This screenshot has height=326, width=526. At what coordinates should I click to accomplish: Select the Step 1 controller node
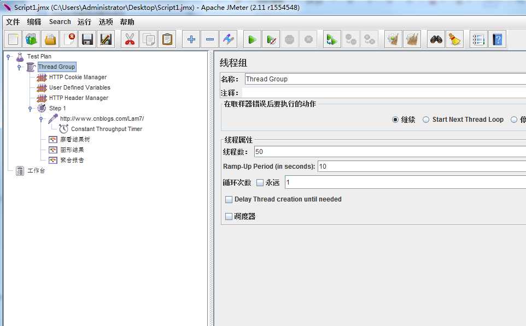pos(57,108)
